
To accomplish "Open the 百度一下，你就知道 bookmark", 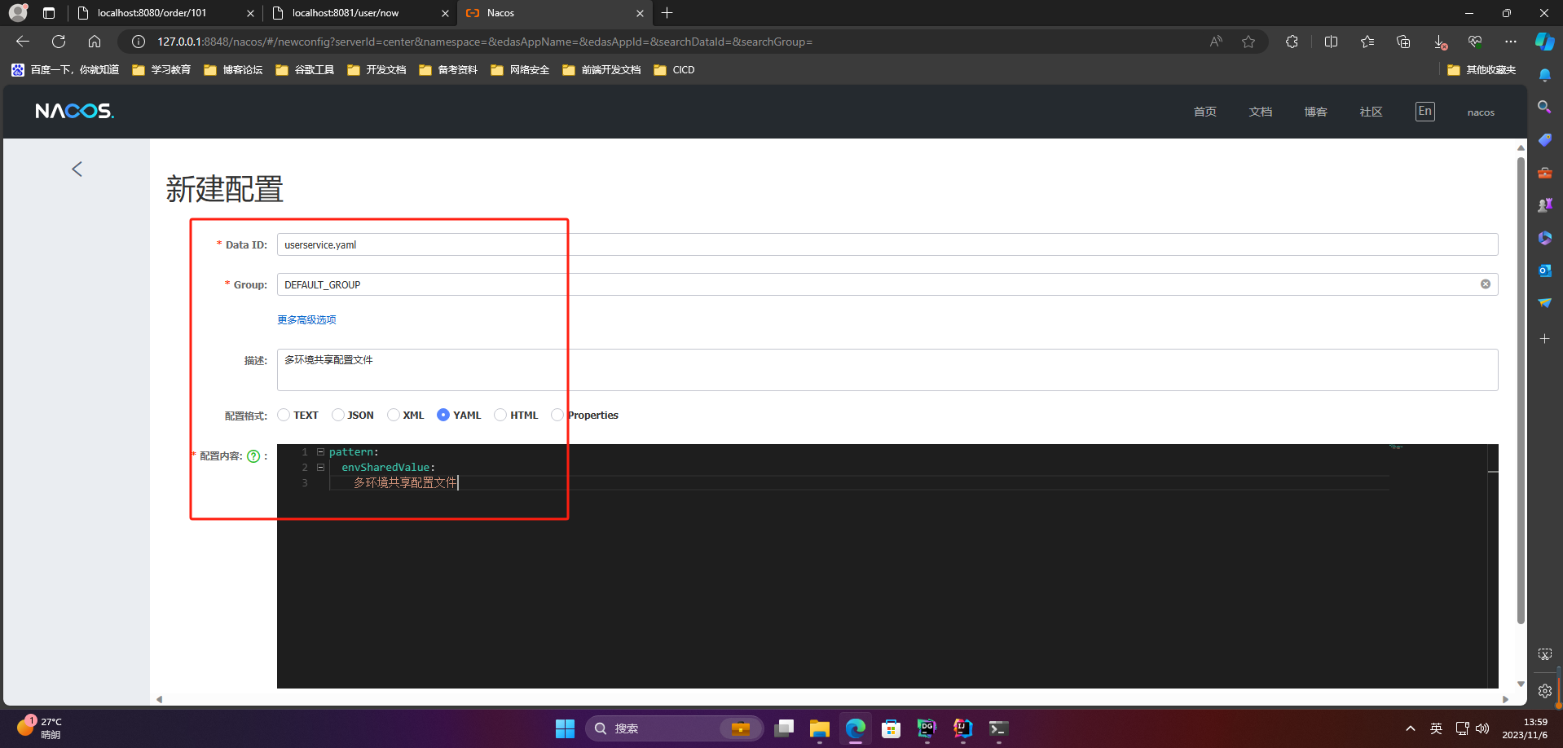I will click(x=65, y=70).
